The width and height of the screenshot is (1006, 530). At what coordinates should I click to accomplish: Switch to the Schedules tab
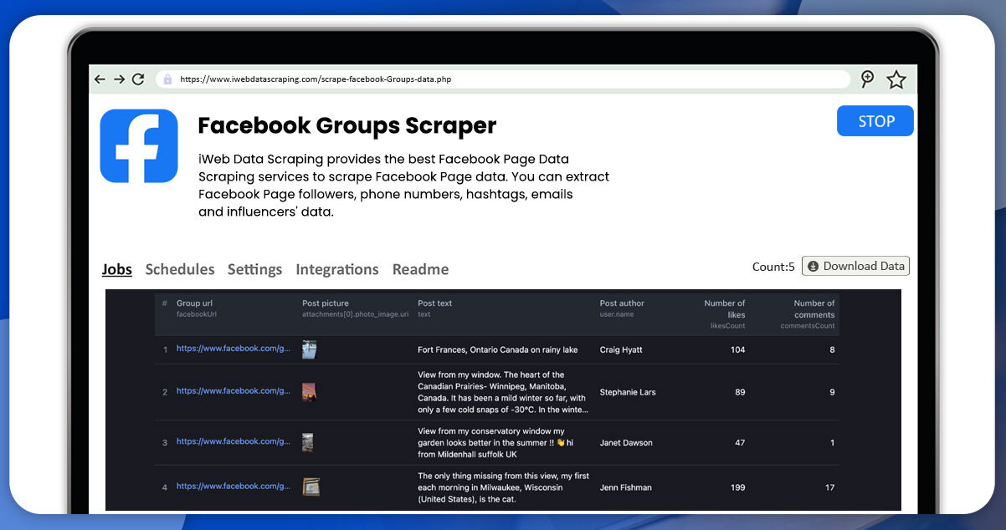(x=180, y=269)
